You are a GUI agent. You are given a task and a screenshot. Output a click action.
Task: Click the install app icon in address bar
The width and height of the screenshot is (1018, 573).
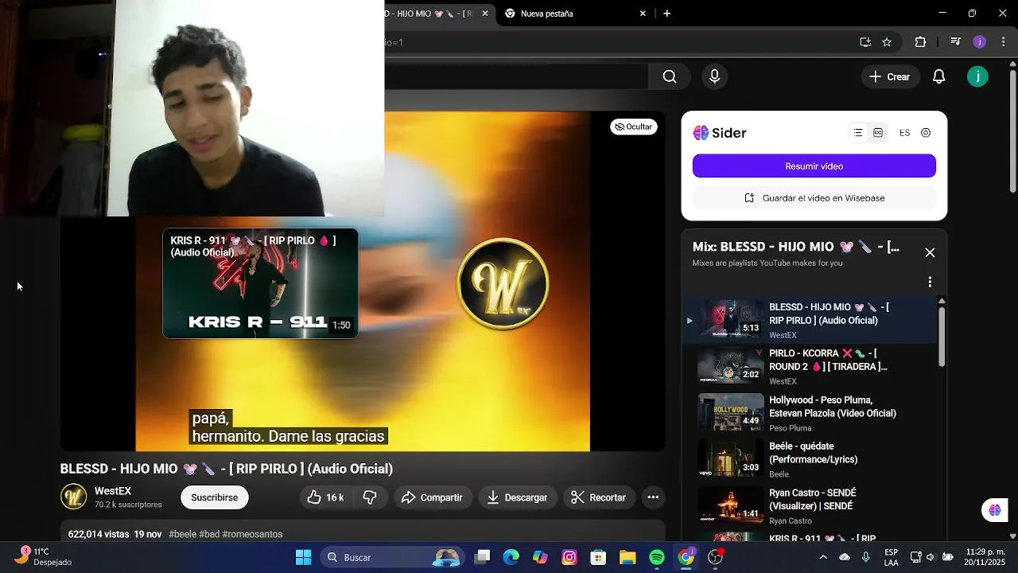click(865, 42)
